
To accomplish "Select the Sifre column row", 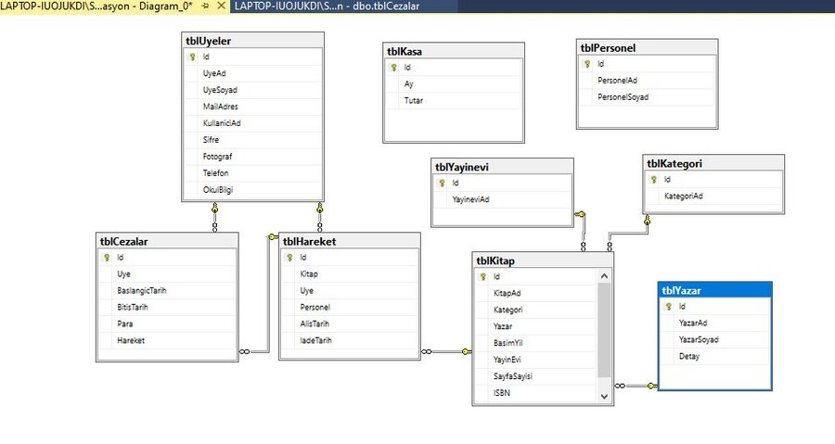I will point(253,140).
